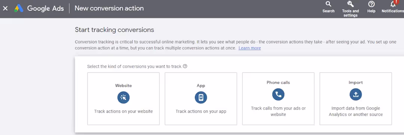Click the help icon beside conversion selection prompt
This screenshot has height=135, width=404.
(185, 66)
